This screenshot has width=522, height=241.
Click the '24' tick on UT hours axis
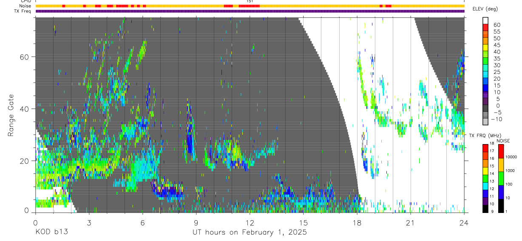click(464, 222)
